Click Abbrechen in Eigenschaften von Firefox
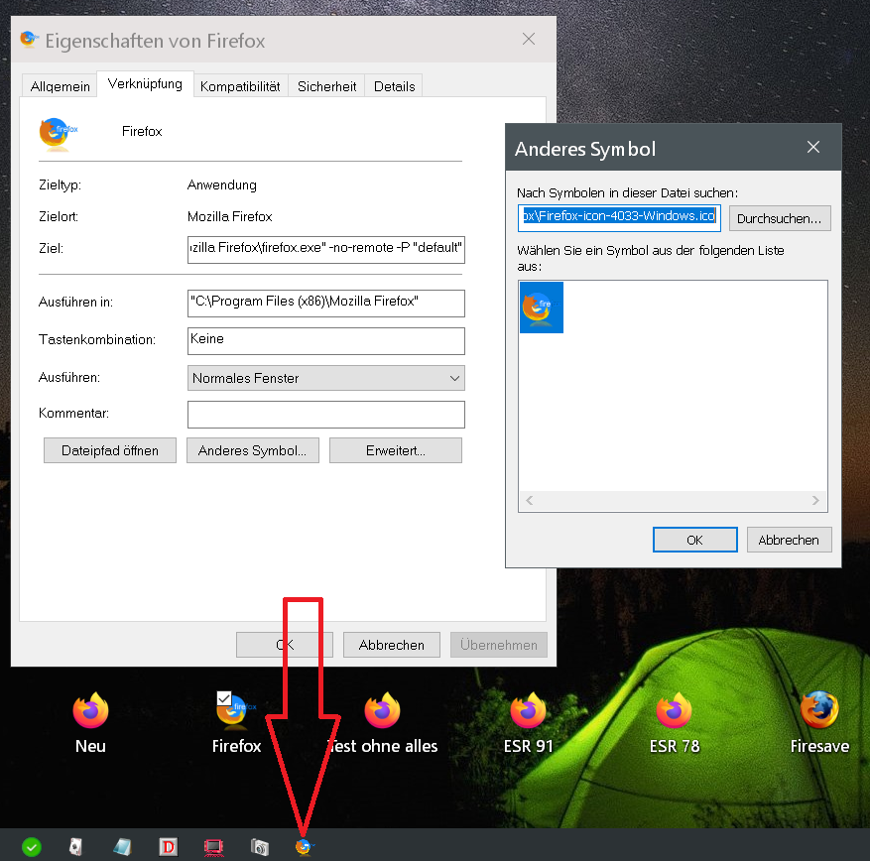Image resolution: width=870 pixels, height=861 pixels. pos(392,645)
